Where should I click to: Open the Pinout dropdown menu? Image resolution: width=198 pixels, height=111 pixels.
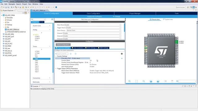click(116, 17)
